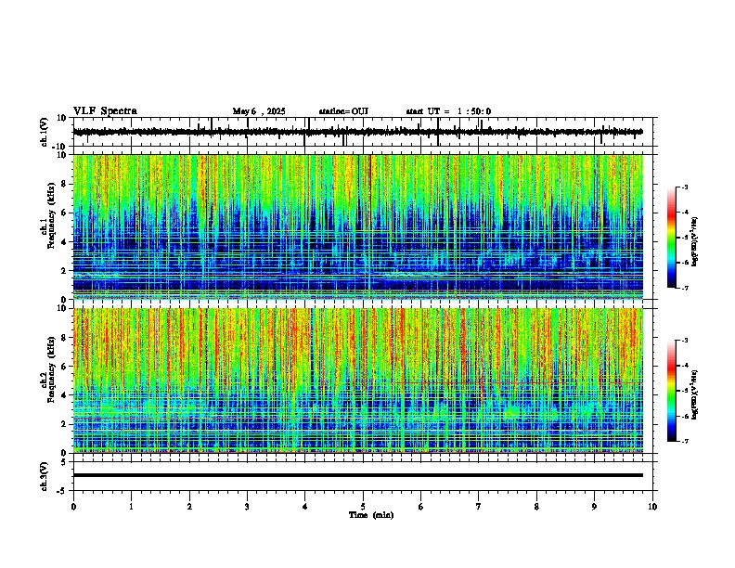
Task: Click the "7" tick label on Time axis
Action: click(479, 507)
